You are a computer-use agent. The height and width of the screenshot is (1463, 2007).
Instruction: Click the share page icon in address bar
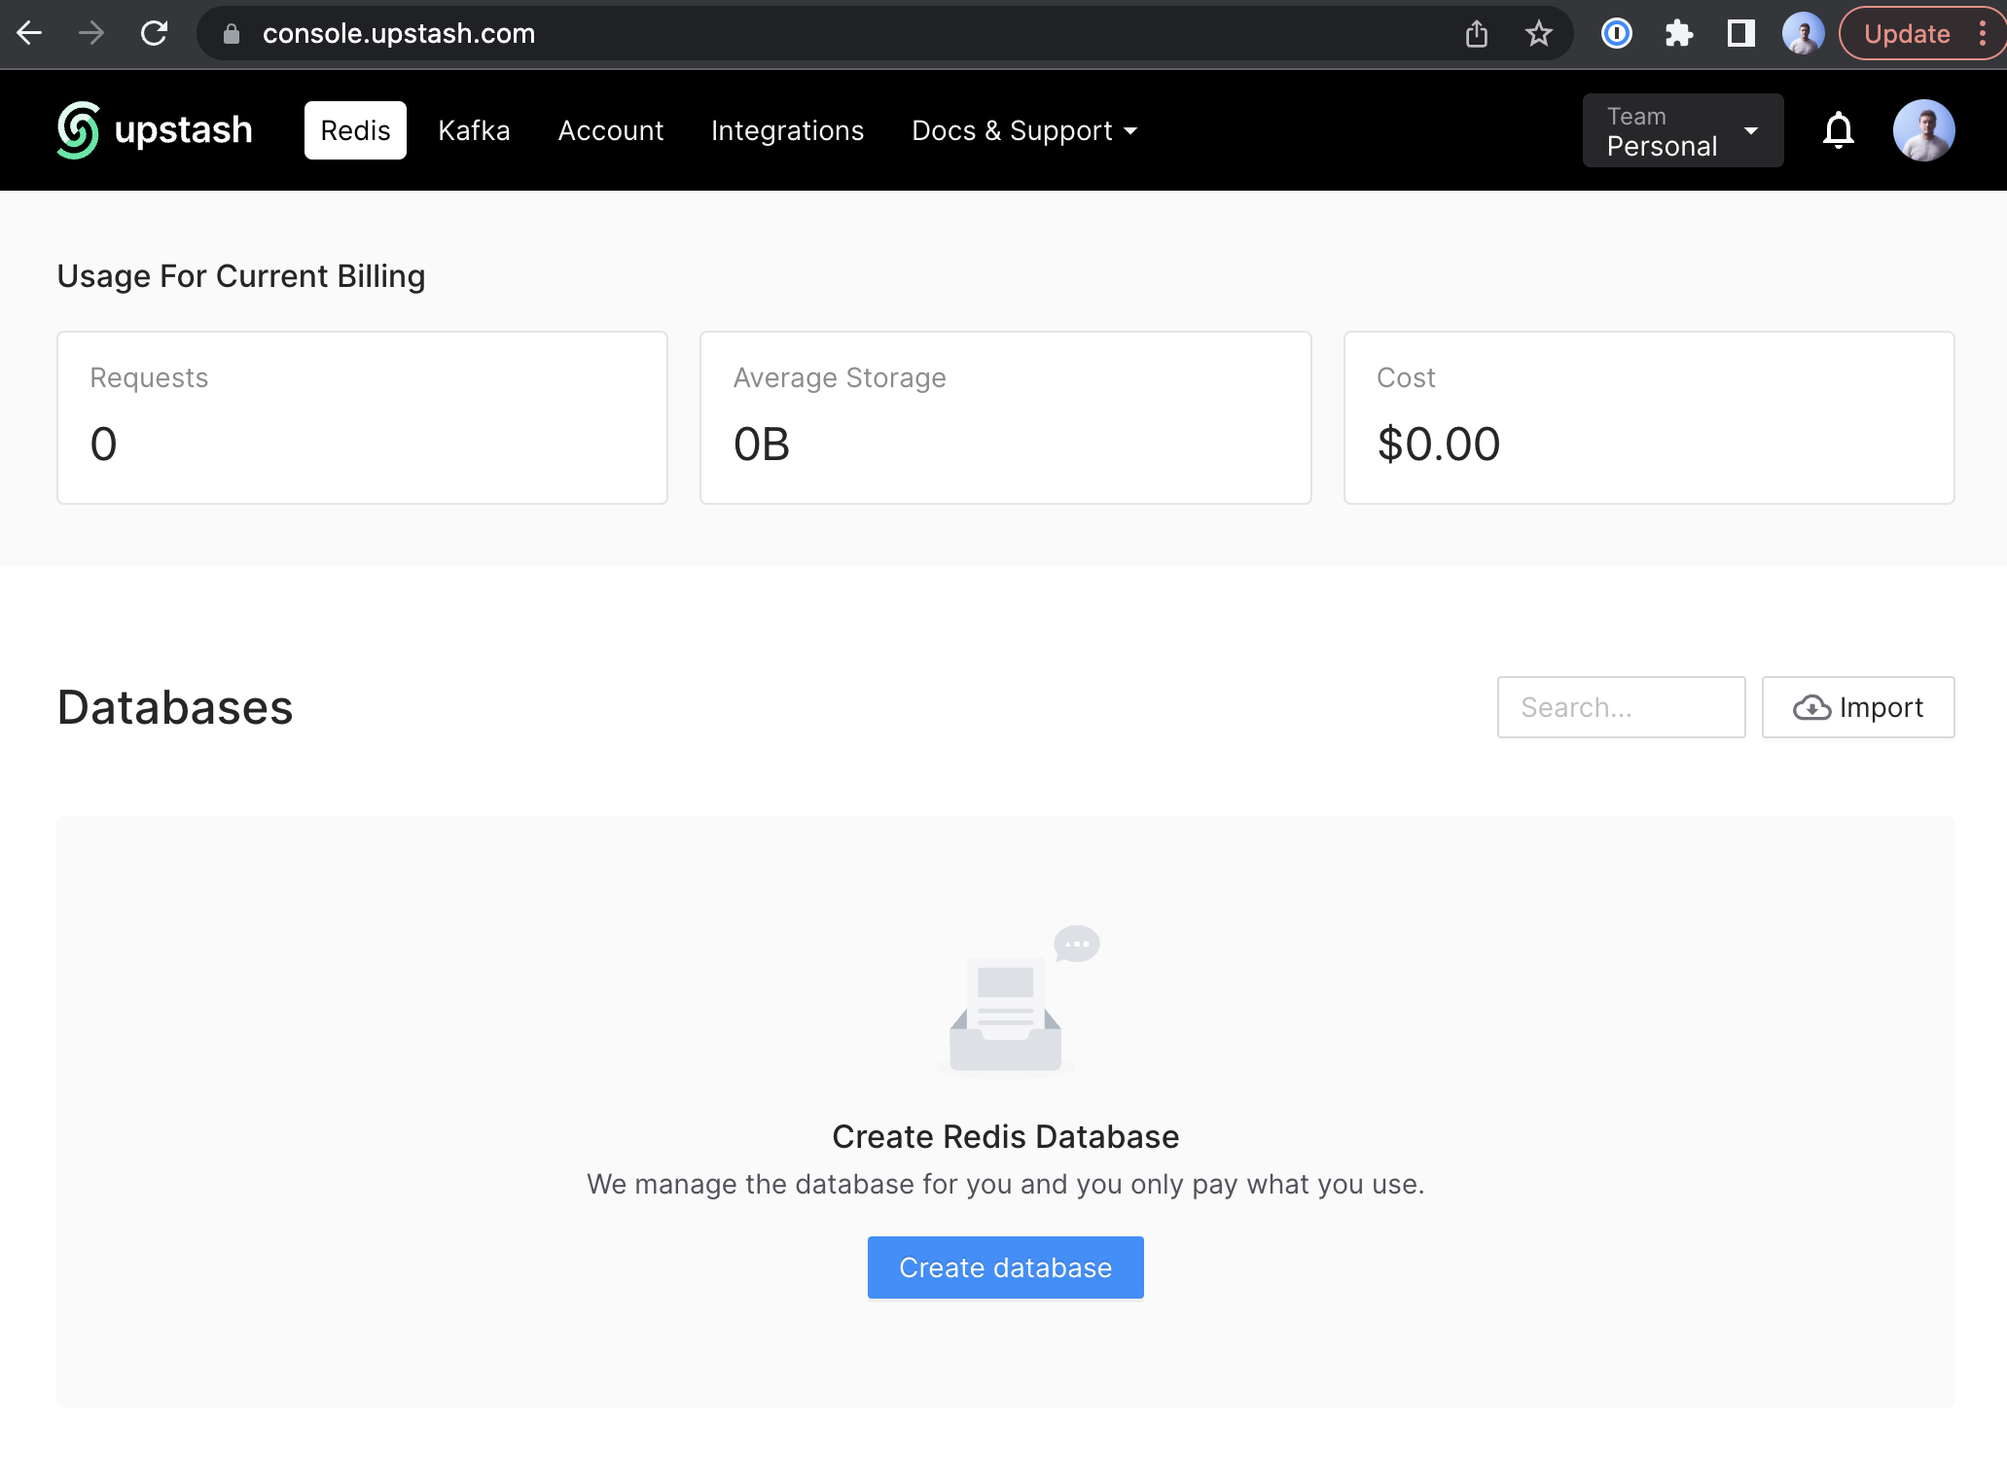click(1476, 34)
